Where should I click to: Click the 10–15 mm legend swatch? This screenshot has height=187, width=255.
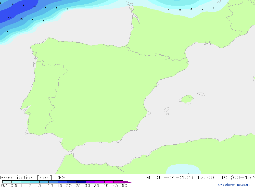pyautogui.click(x=53, y=182)
